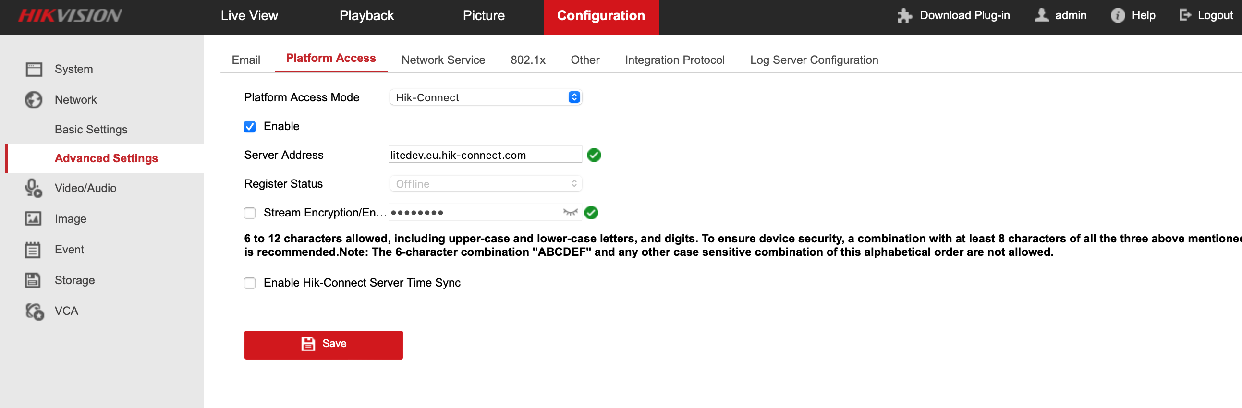
Task: Open Live View tab
Action: point(249,16)
